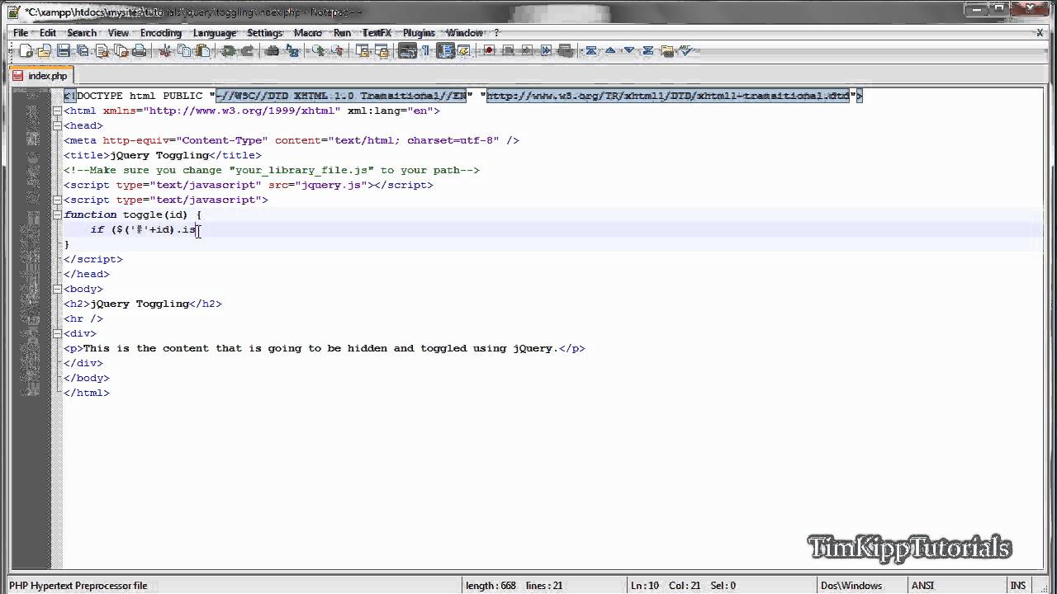Open the Edit menu
Image resolution: width=1057 pixels, height=594 pixels.
tap(48, 33)
